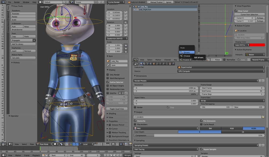Toggle the 3D manipulator axes icon
This screenshot has height=157, width=269.
click(x=70, y=144)
